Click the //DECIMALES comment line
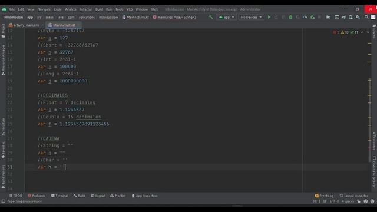The width and height of the screenshot is (377, 212). (52, 95)
